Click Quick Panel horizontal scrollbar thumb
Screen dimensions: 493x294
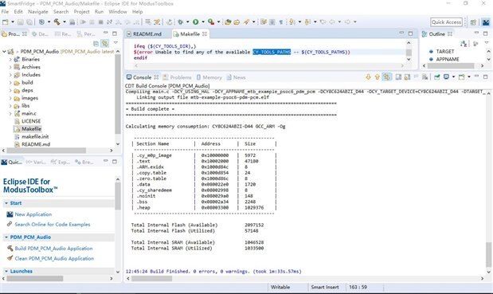pos(35,279)
